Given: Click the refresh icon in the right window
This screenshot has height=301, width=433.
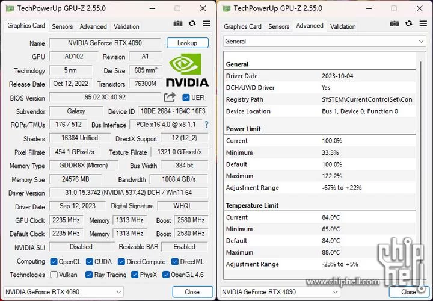Looking at the screenshot, I should pos(409,23).
